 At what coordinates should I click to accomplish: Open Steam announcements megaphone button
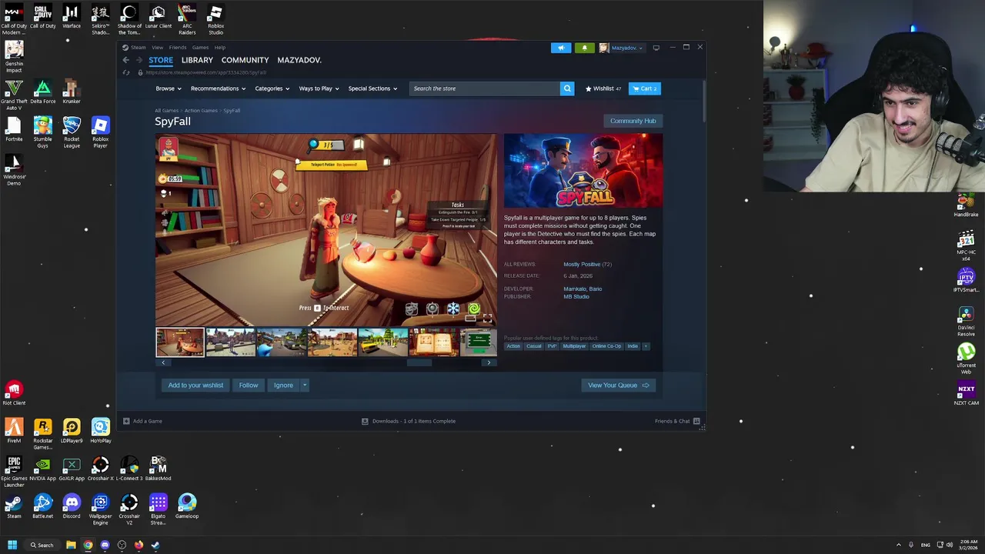coord(561,48)
